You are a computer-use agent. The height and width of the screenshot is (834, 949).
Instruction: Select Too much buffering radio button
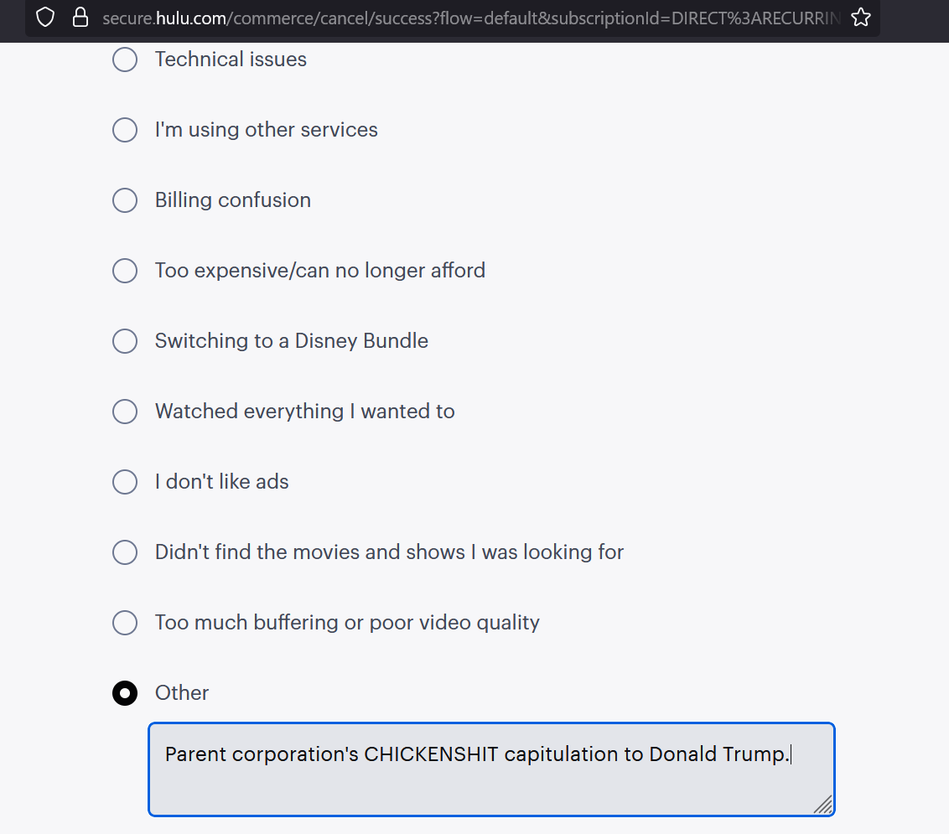pos(125,623)
